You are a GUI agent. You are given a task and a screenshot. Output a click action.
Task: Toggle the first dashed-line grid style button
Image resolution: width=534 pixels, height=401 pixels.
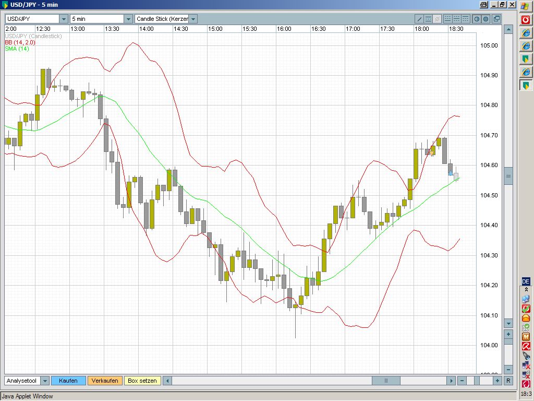(447, 19)
